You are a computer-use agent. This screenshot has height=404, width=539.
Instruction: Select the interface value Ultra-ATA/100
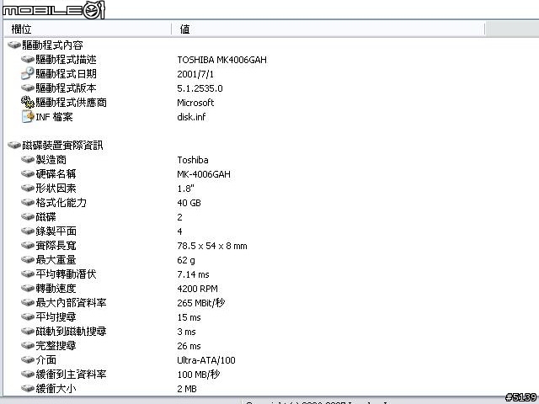[x=206, y=360]
